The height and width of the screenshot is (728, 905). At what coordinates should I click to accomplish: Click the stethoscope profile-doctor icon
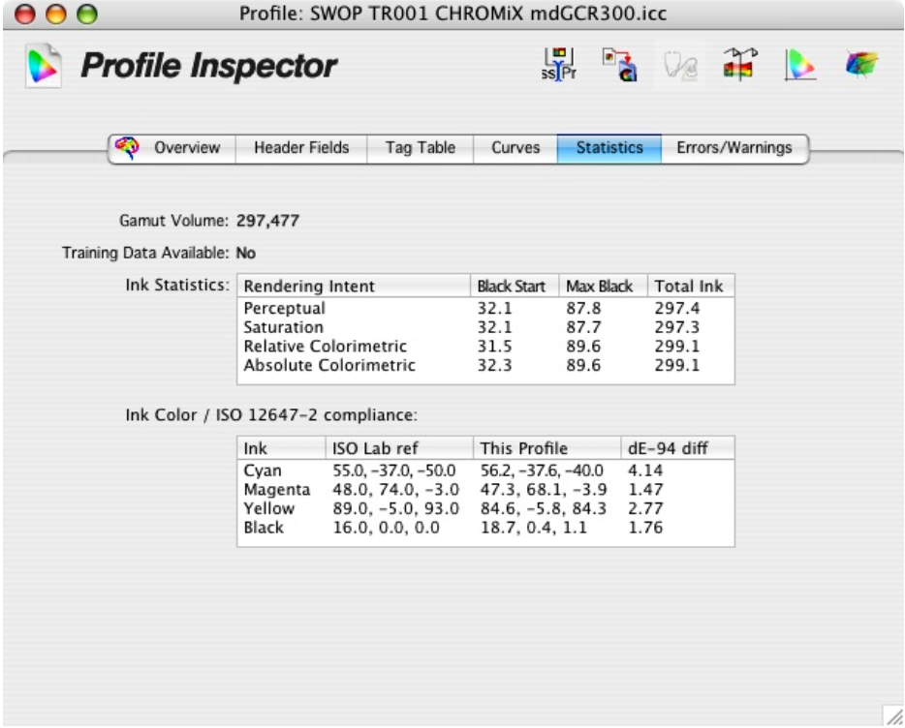click(679, 65)
